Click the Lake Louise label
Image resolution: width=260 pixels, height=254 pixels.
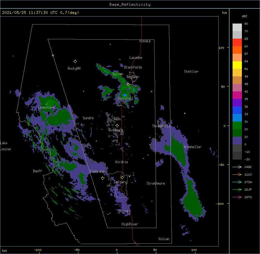pyautogui.click(x=5, y=146)
